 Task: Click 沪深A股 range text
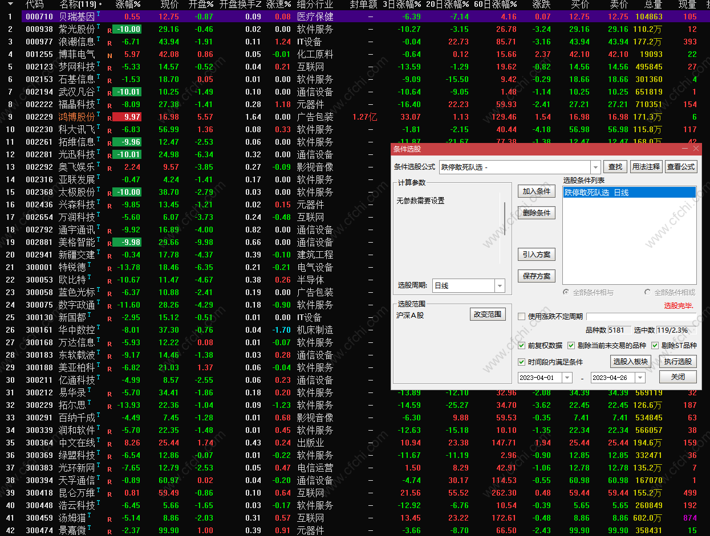pos(410,316)
